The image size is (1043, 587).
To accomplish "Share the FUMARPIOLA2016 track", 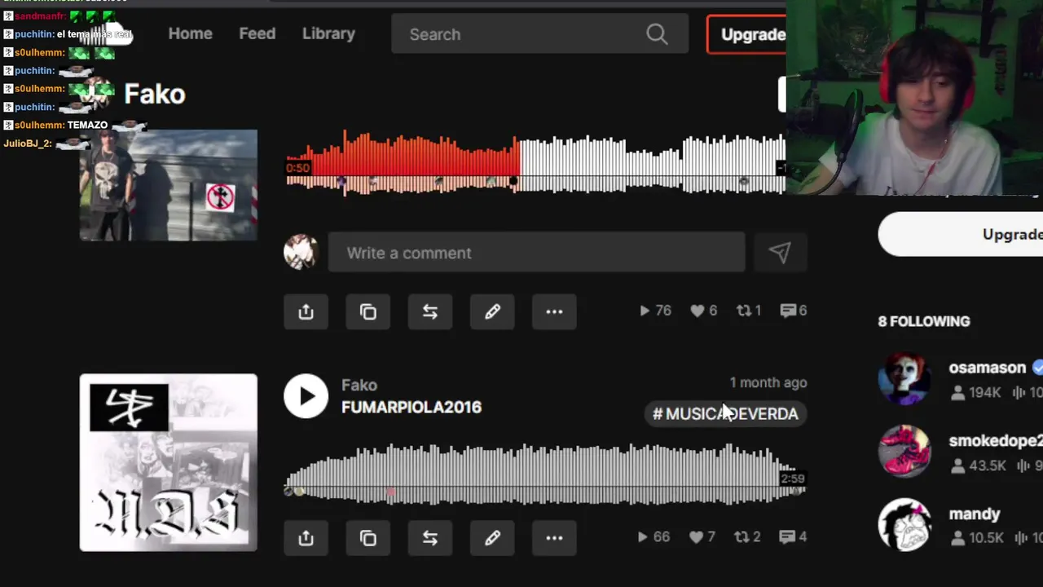I will [x=306, y=538].
